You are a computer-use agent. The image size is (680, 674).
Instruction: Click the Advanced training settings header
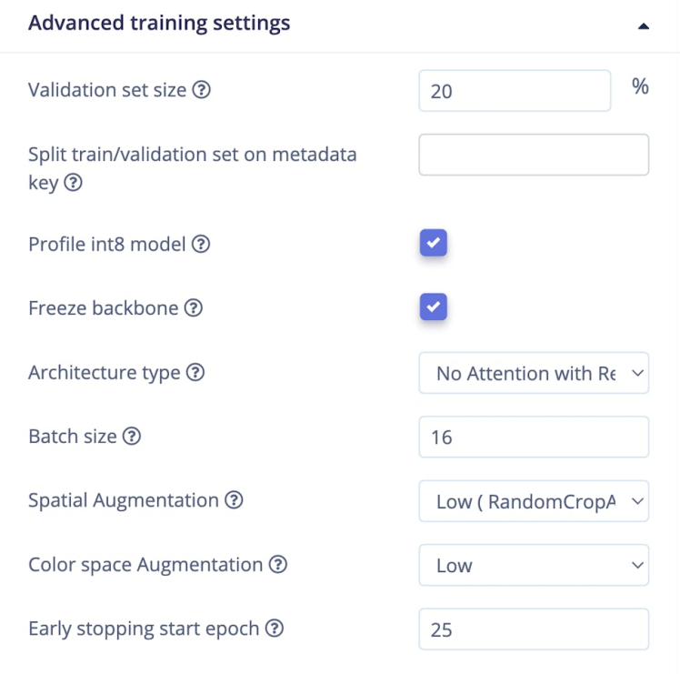[159, 24]
